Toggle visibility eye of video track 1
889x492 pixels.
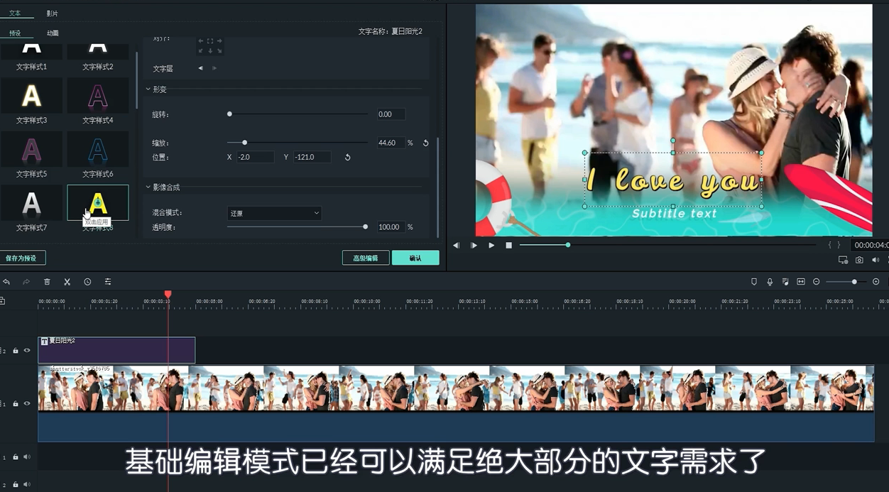pyautogui.click(x=27, y=403)
